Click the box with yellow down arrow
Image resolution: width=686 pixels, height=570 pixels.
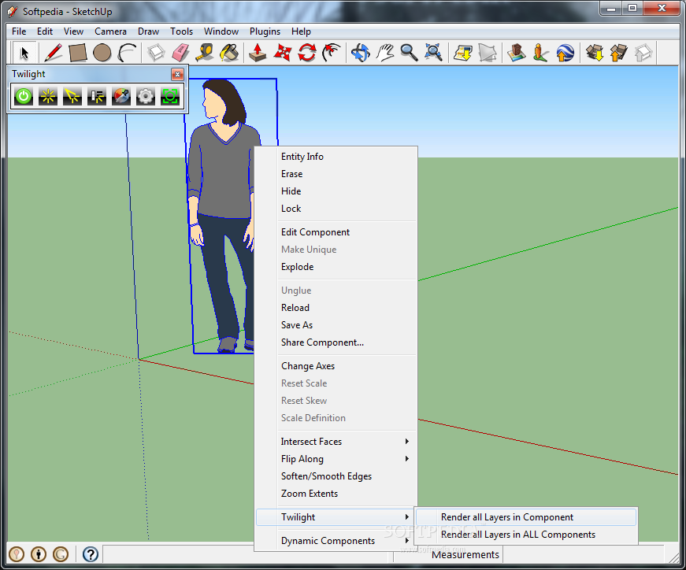pyautogui.click(x=595, y=53)
